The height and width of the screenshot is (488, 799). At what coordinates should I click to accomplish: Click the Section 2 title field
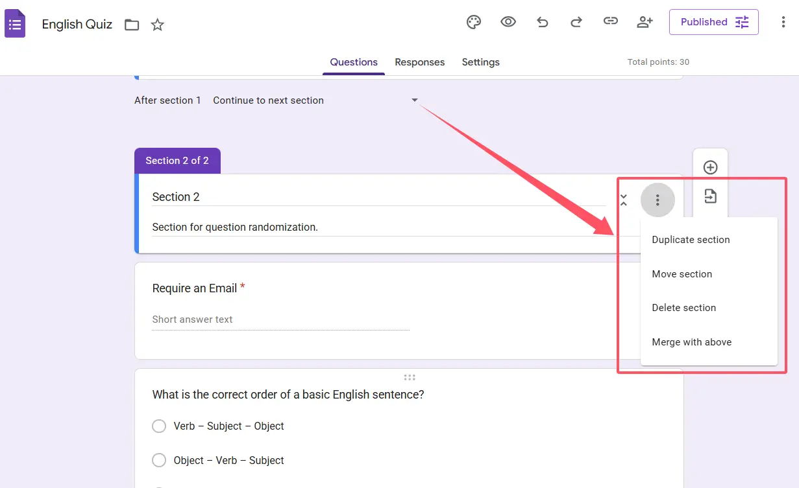coord(376,197)
